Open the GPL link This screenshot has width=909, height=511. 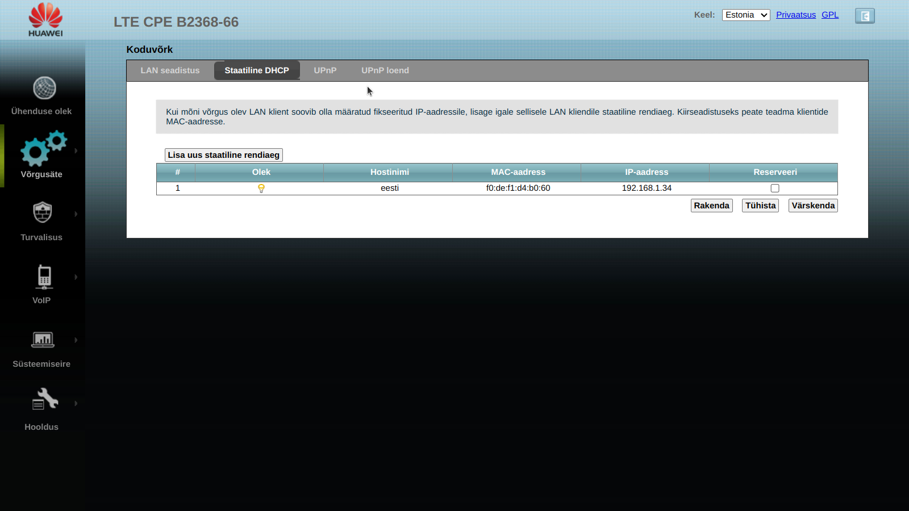coord(830,15)
